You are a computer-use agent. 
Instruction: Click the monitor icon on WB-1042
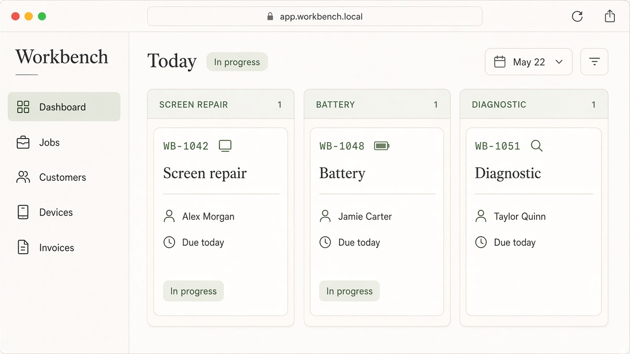[x=225, y=146]
